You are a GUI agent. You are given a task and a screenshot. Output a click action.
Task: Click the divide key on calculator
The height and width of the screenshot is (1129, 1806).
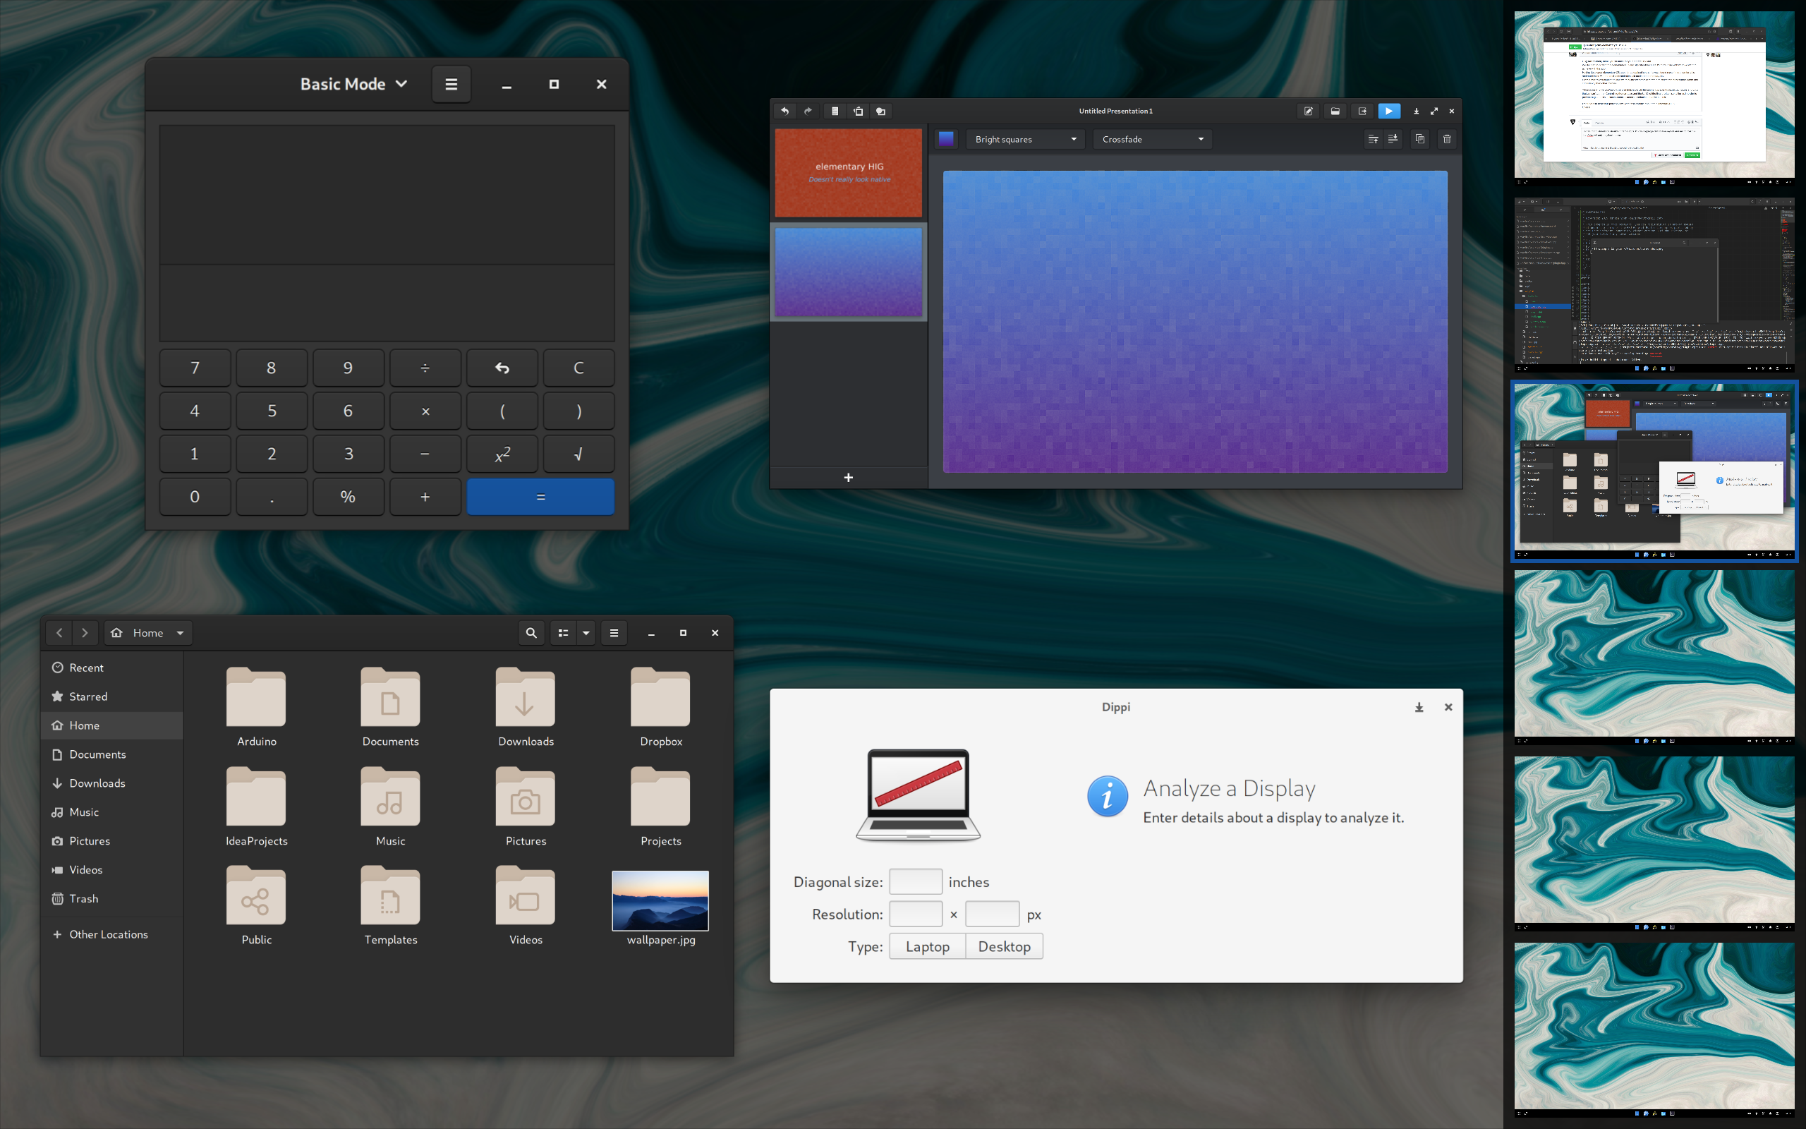click(x=425, y=368)
